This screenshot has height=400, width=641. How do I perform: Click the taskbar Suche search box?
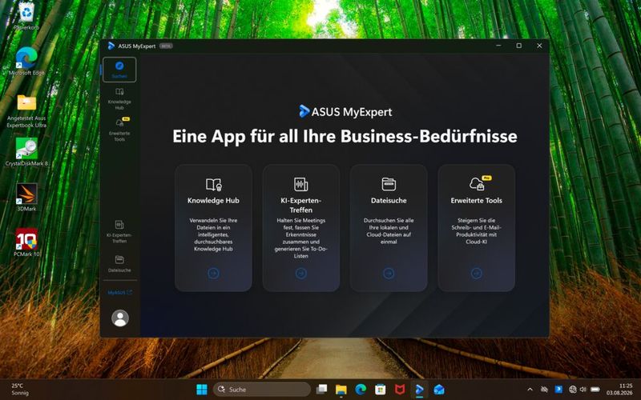pos(262,390)
